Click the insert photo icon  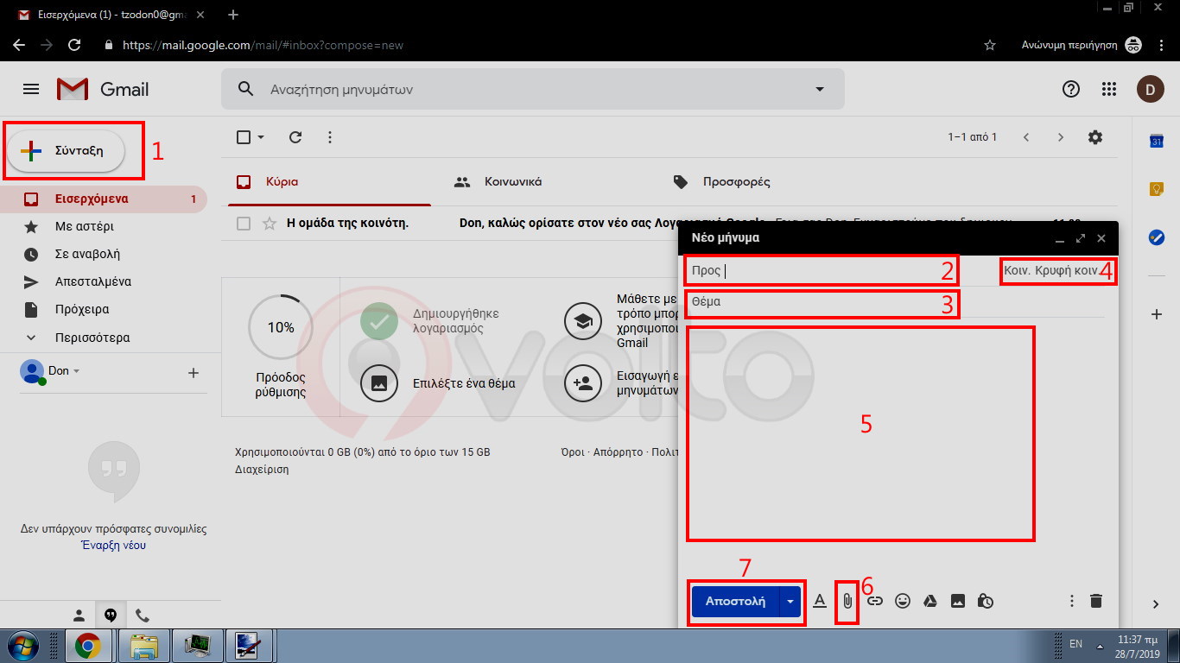click(x=958, y=601)
